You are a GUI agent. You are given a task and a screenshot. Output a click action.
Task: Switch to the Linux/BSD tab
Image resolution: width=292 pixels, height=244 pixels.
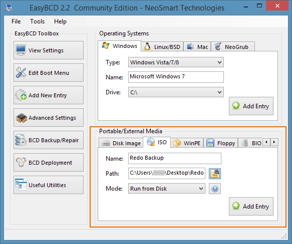tap(162, 47)
